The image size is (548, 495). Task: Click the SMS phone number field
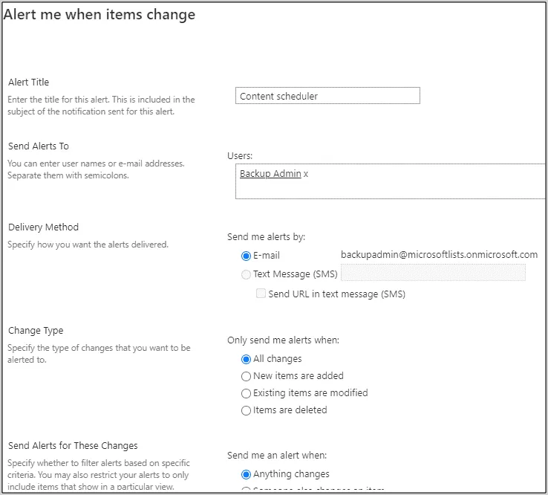[432, 273]
